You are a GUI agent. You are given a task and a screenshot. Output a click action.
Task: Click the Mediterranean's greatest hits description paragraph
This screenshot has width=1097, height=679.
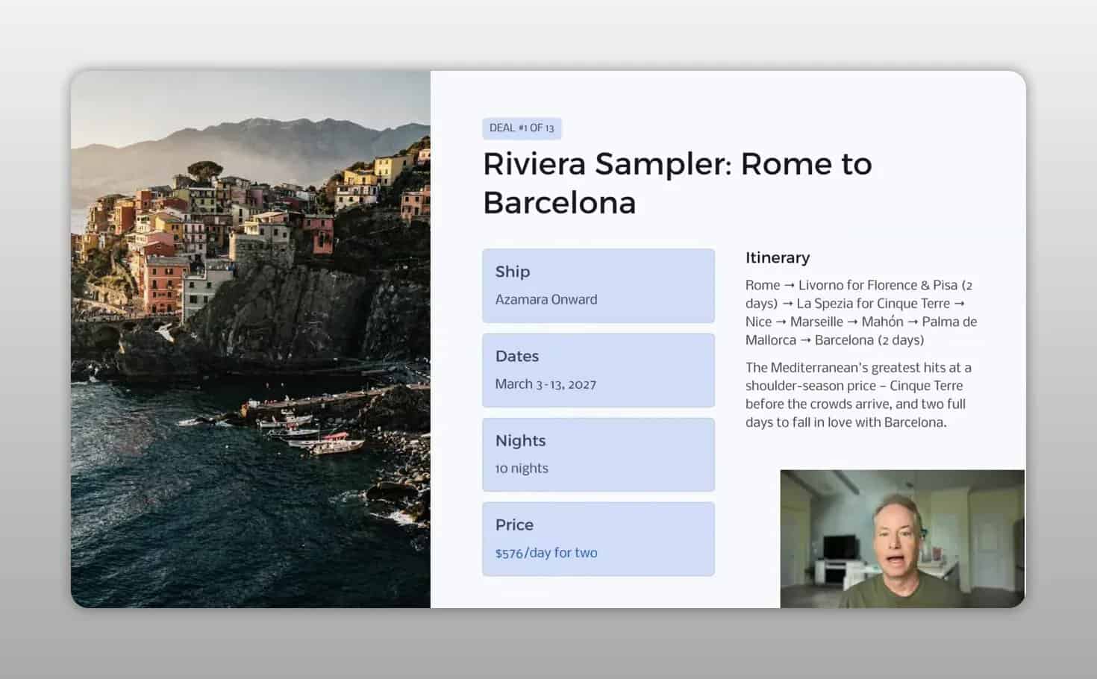point(858,395)
